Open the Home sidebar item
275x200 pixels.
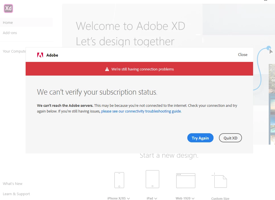pyautogui.click(x=26, y=22)
